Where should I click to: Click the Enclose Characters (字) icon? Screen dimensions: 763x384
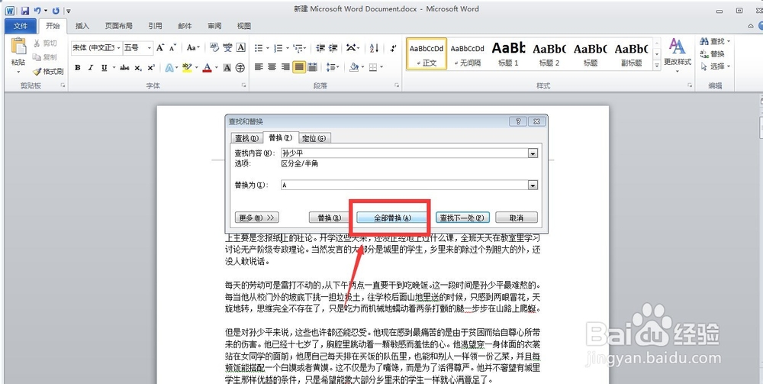click(240, 68)
